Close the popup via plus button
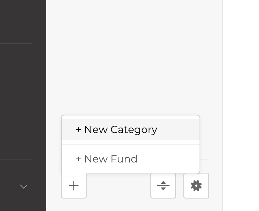259x211 pixels. click(74, 186)
